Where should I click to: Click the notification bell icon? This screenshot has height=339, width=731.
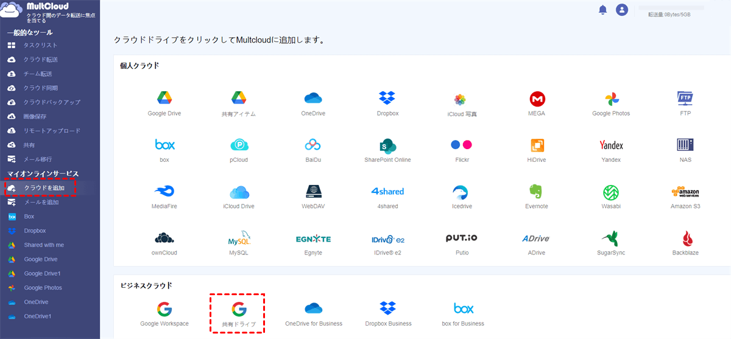coord(602,10)
